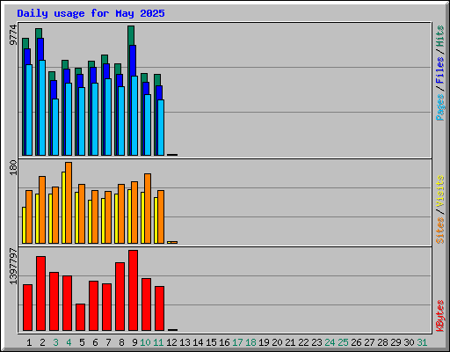Click green weekend day label 11
This screenshot has height=352, width=450.
pos(158,342)
